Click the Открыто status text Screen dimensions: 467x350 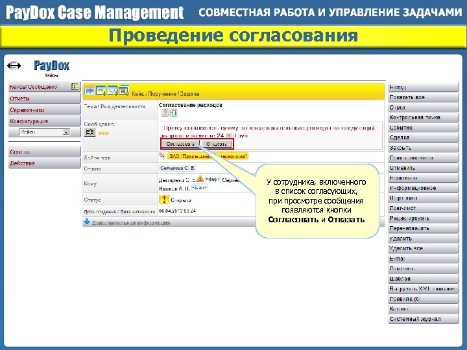click(181, 200)
